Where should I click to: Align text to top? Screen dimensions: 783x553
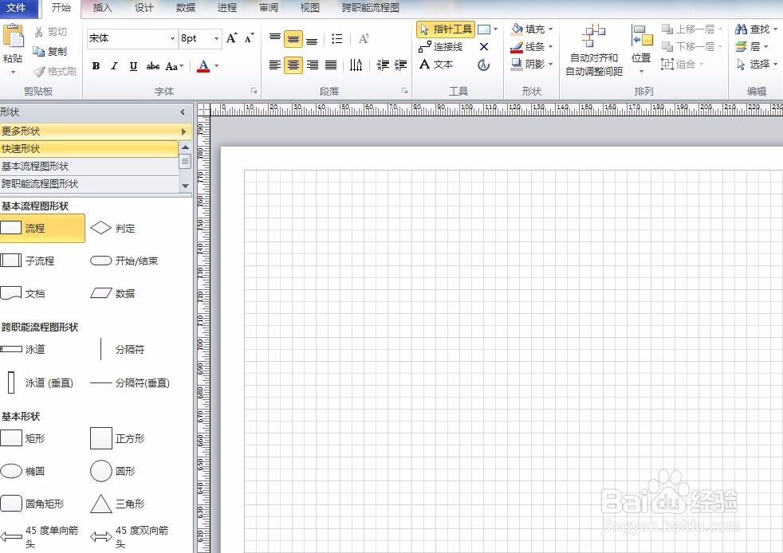tap(274, 38)
